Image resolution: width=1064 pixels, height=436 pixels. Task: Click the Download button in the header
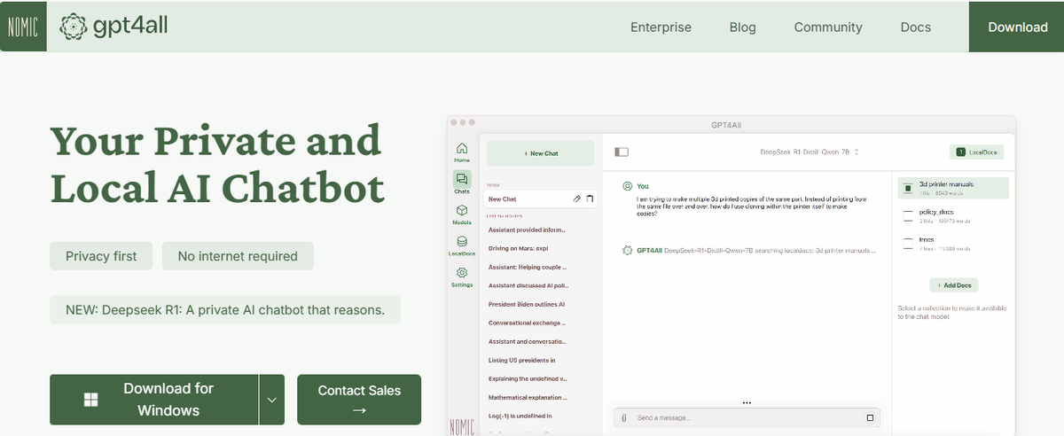tap(1016, 27)
